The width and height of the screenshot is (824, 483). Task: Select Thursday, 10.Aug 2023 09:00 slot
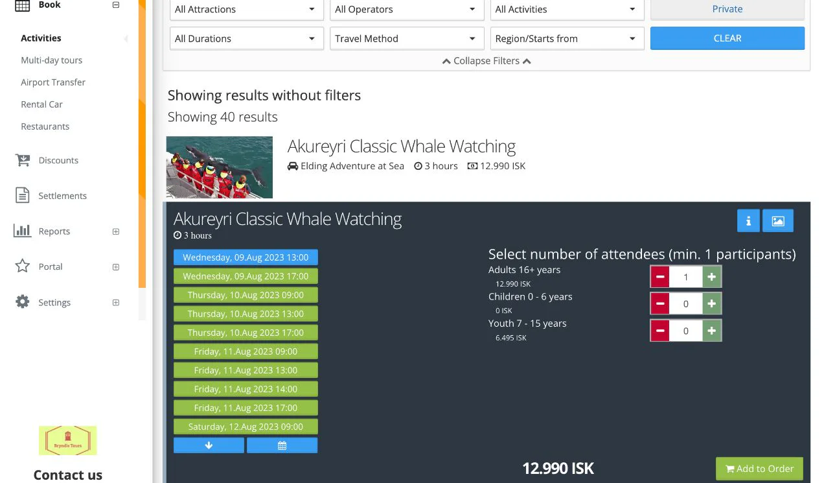[x=246, y=295]
